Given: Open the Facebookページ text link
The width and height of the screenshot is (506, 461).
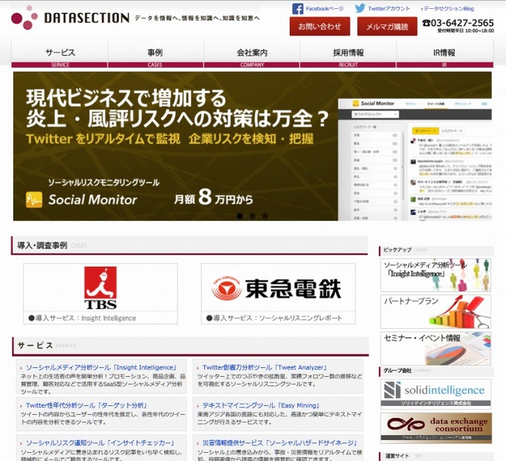Looking at the screenshot, I should point(325,9).
